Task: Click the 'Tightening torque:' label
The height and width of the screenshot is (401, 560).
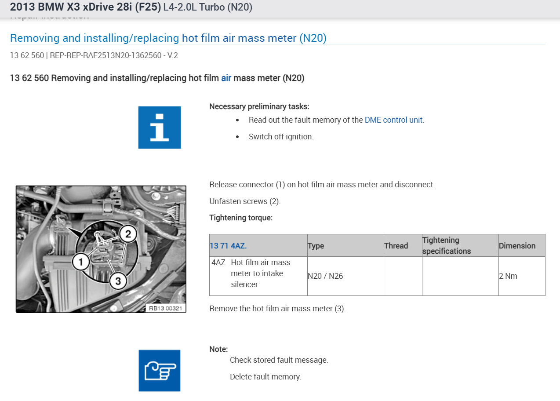Action: click(241, 218)
